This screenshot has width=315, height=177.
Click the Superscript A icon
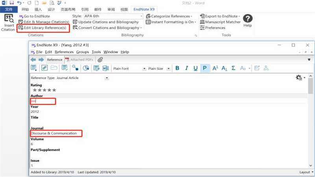tap(215, 68)
